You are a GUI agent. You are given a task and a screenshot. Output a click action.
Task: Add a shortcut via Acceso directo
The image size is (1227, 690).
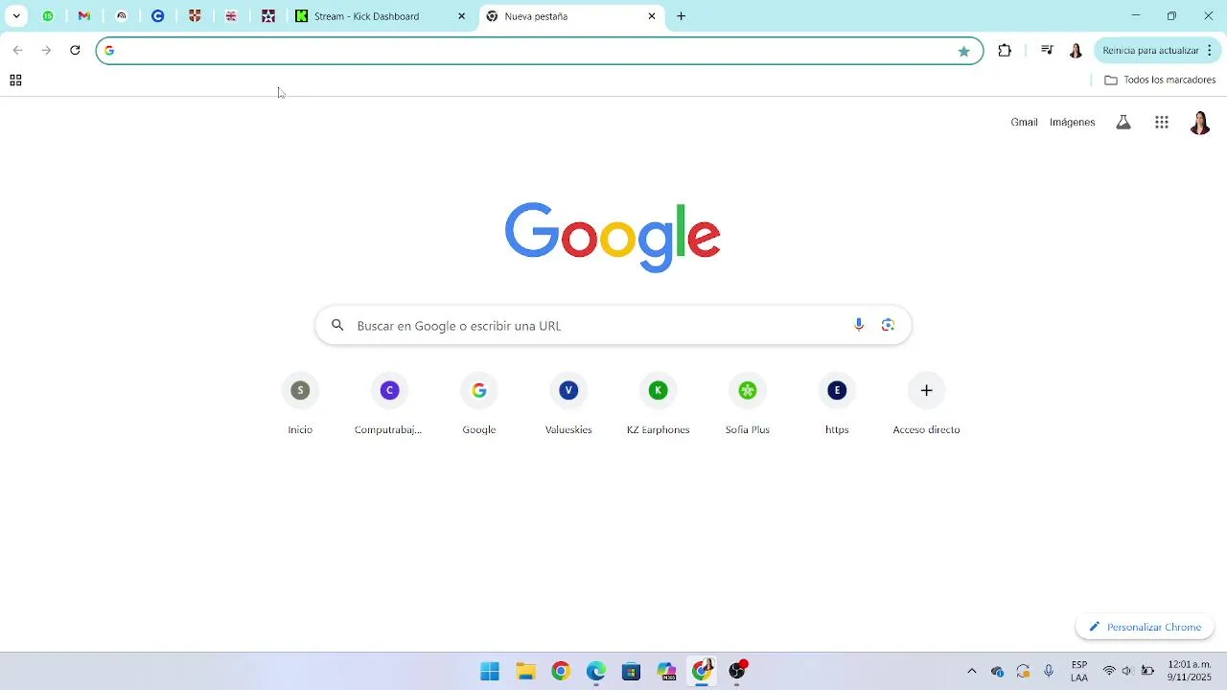(926, 404)
